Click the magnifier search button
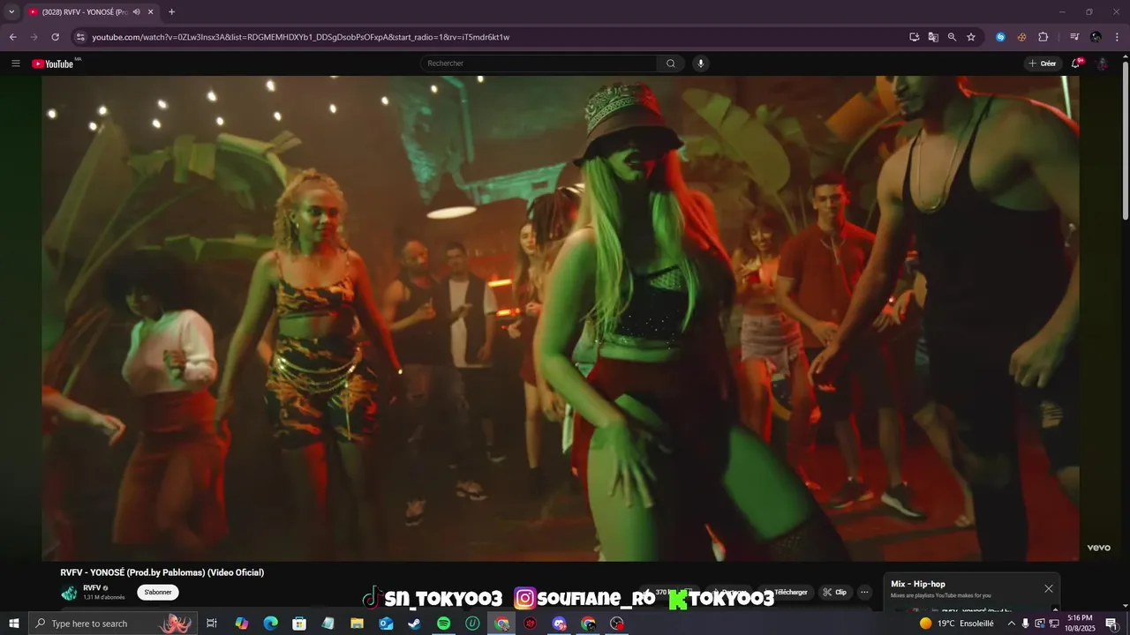 (671, 63)
